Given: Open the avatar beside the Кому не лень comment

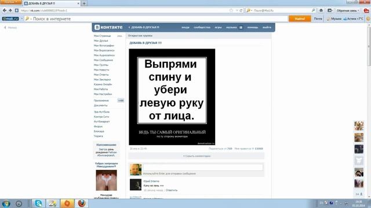Looking at the screenshot, I should (136, 185).
